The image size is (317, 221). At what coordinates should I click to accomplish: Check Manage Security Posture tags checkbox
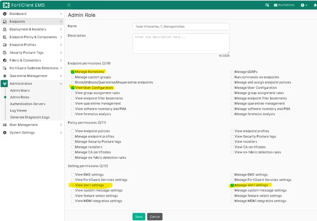pyautogui.click(x=73, y=142)
